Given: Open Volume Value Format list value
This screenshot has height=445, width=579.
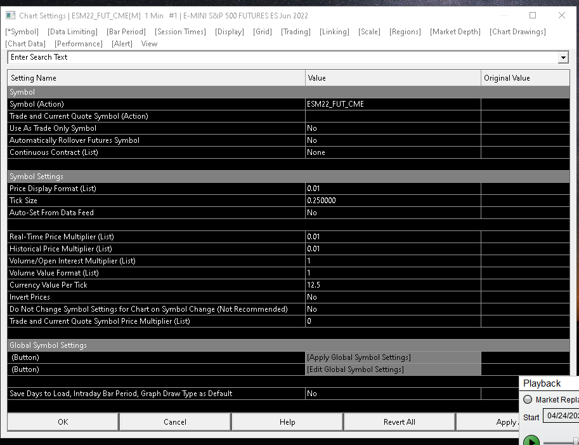Looking at the screenshot, I should click(x=393, y=273).
